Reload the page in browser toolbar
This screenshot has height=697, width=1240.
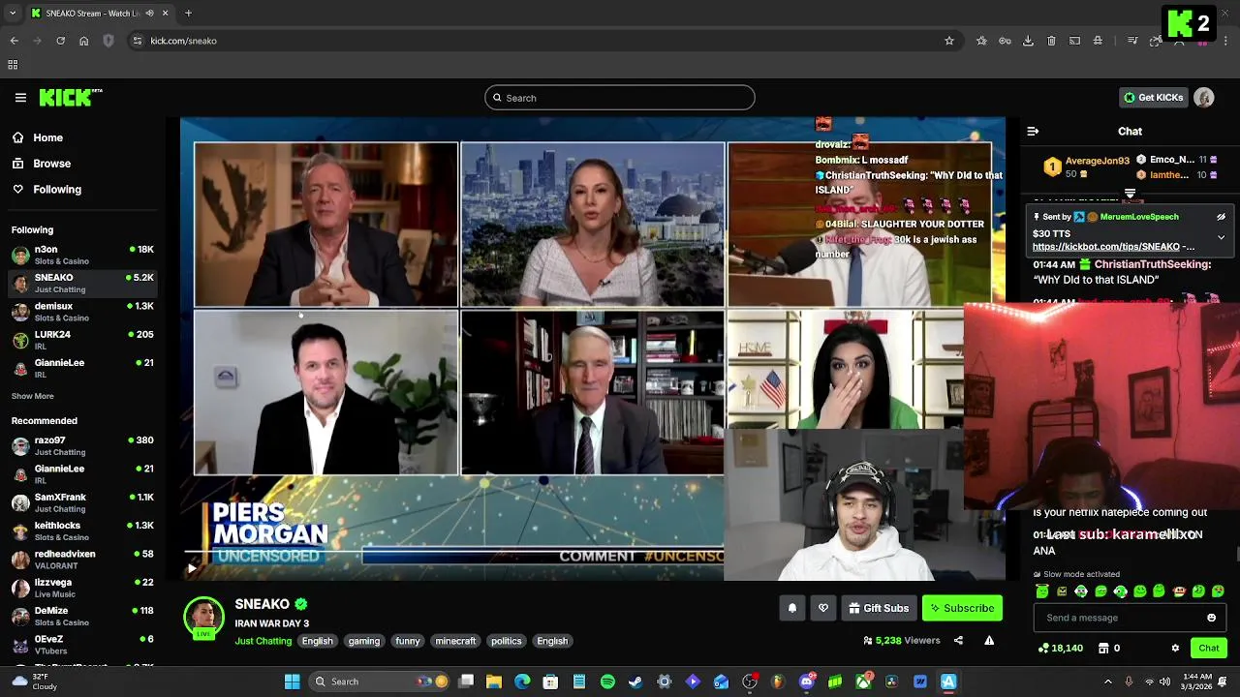click(x=60, y=41)
